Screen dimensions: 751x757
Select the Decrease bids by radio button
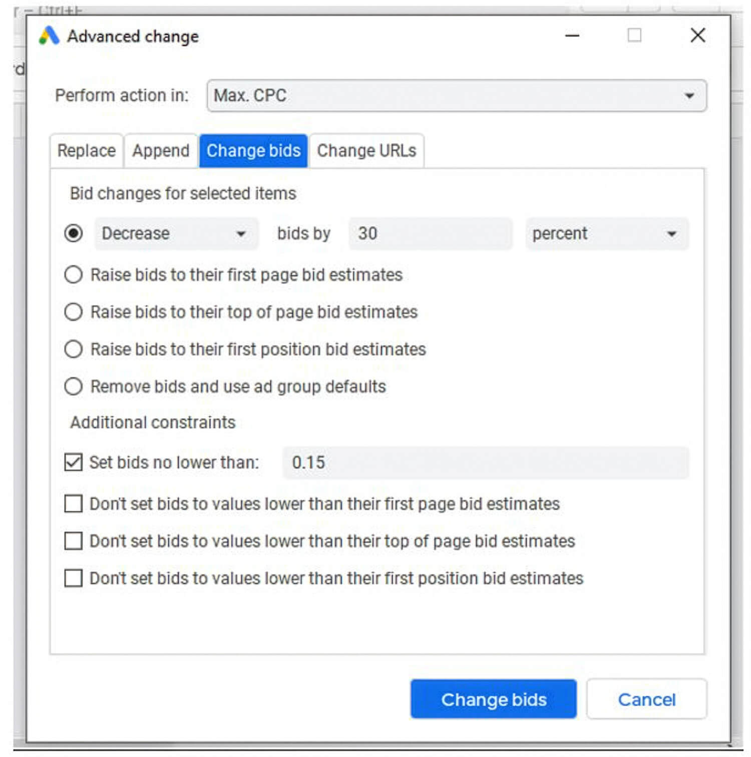pos(74,234)
